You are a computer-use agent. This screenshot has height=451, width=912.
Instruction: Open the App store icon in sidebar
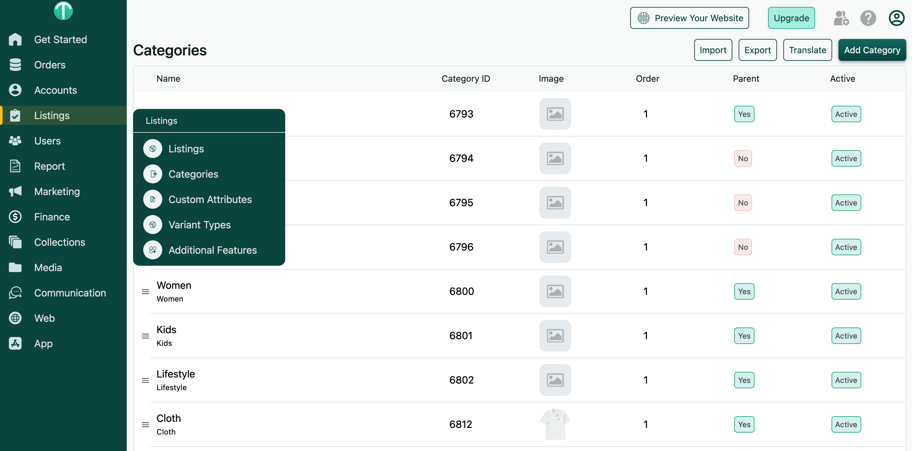15,343
